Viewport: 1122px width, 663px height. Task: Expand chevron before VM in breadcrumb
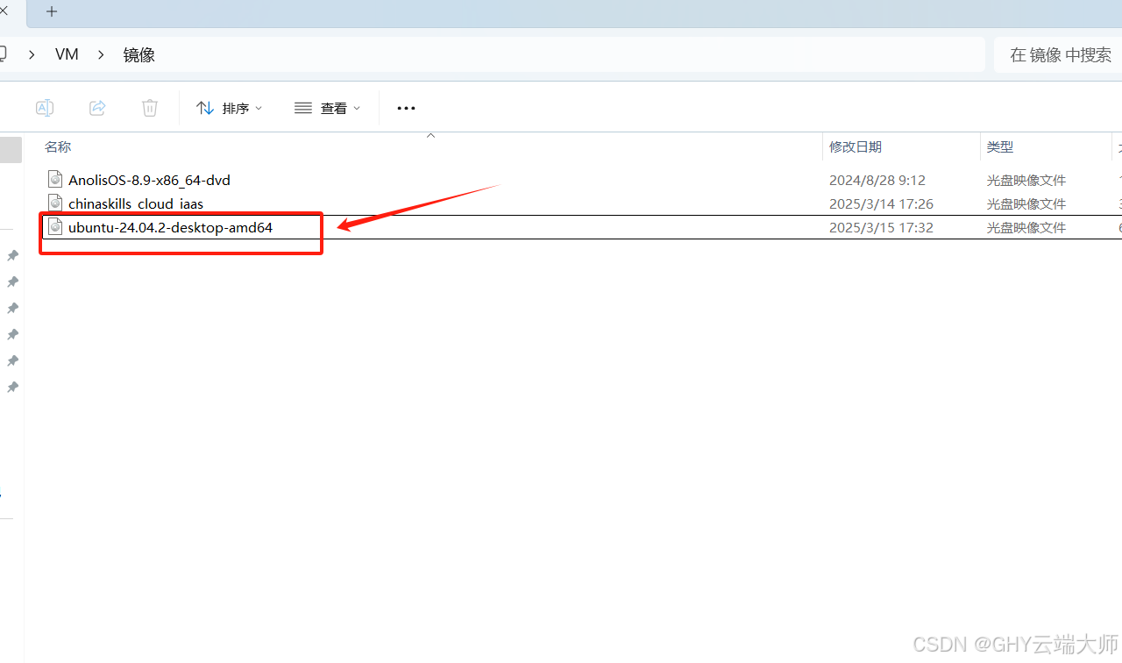click(32, 54)
